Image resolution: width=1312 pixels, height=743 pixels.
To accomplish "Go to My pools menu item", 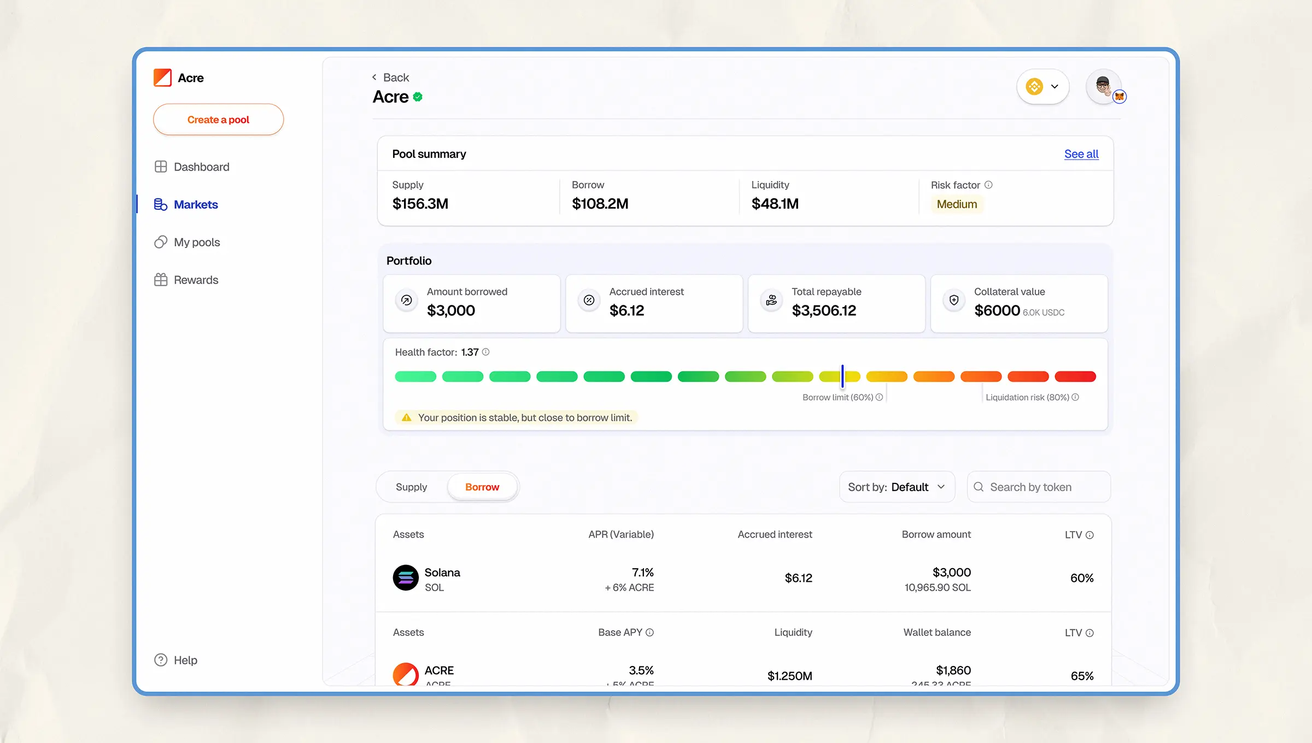I will tap(188, 242).
